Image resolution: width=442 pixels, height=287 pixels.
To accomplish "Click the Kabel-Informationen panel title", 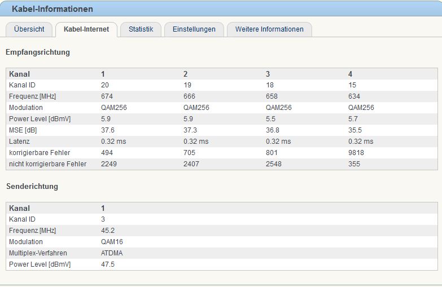I will [52, 9].
